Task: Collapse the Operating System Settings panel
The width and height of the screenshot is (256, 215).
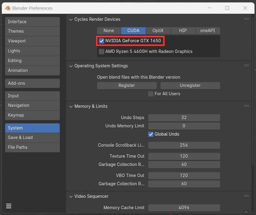Action: [x=71, y=66]
